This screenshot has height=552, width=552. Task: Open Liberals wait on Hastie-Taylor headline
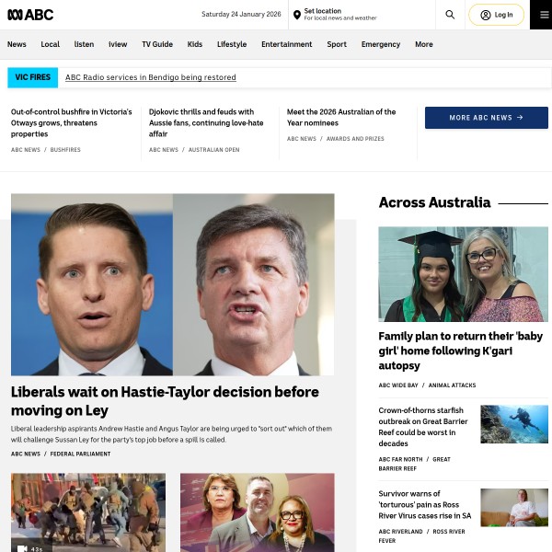165,401
